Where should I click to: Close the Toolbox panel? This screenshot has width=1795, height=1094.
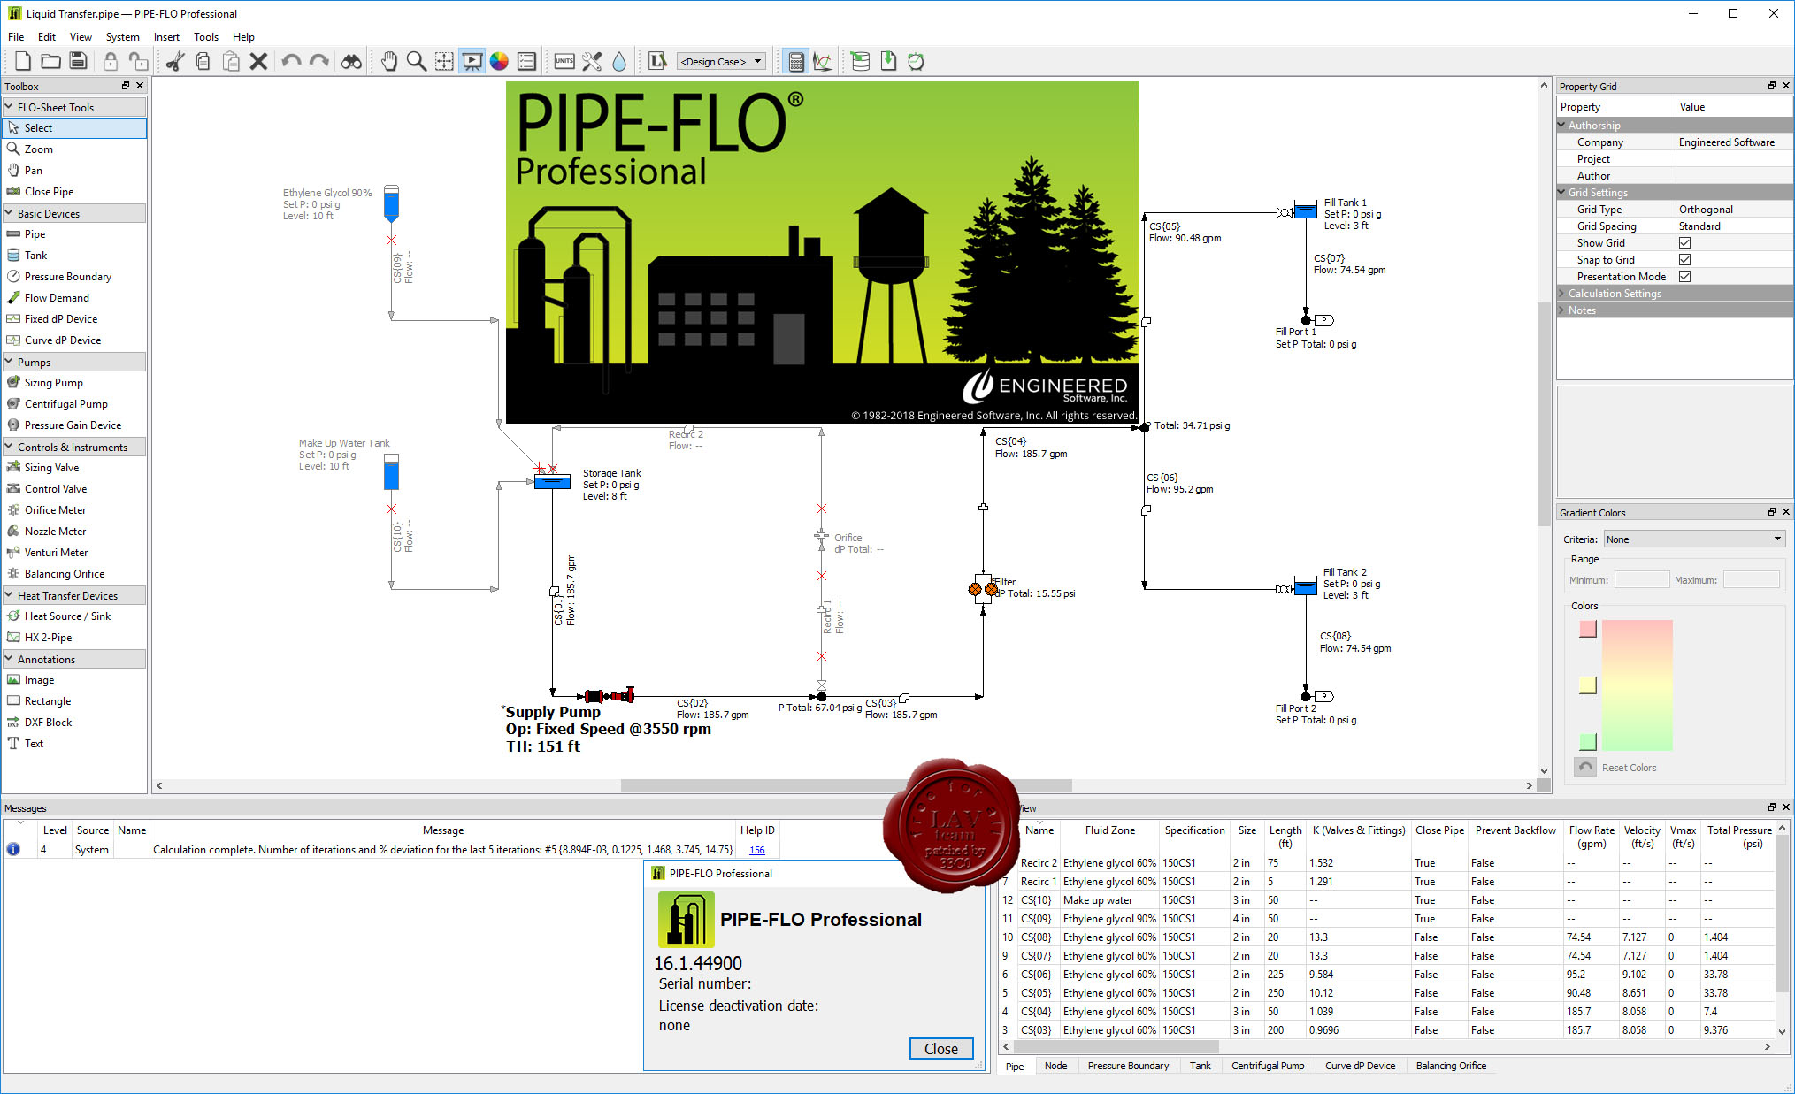pos(140,86)
